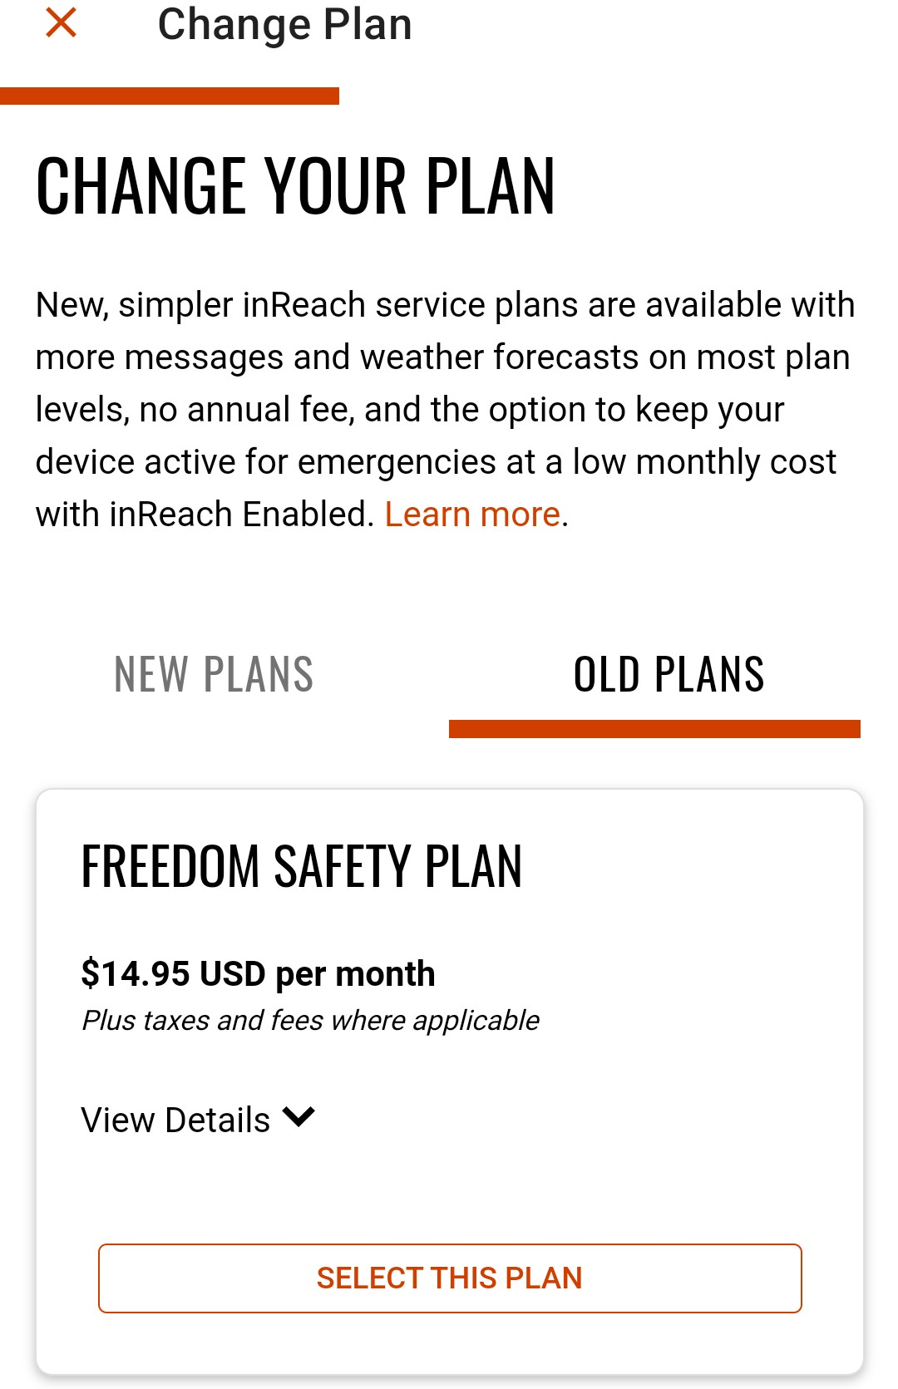898x1389 pixels.
Task: Tap the 'levels, no annual fee' description line
Action: [x=410, y=410]
